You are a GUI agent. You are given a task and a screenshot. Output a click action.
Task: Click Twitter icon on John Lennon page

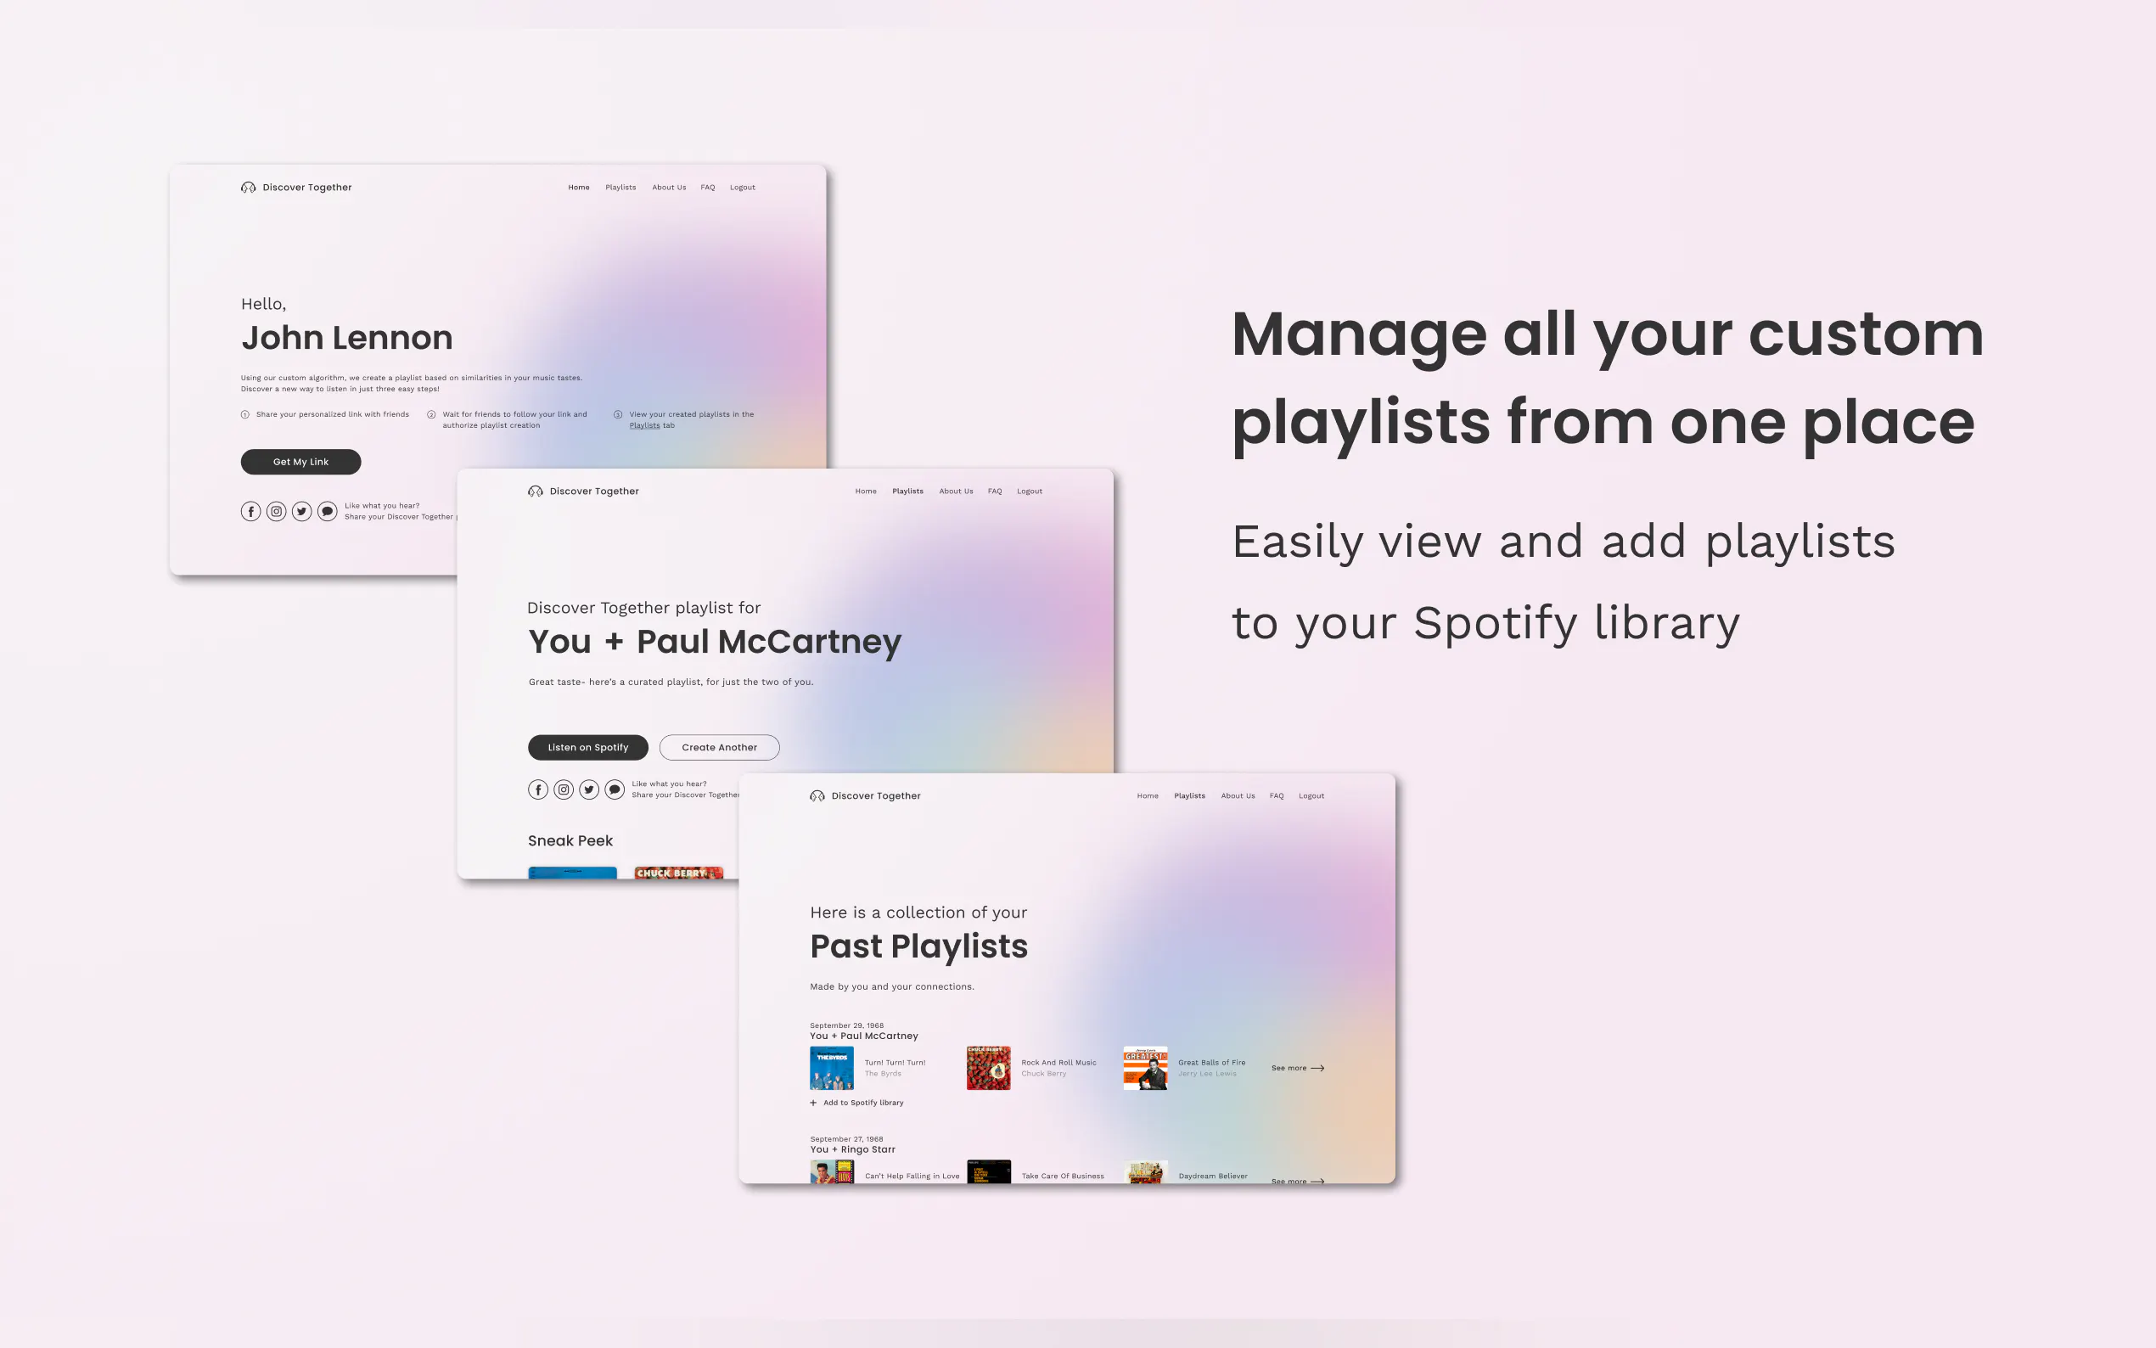pyautogui.click(x=301, y=512)
